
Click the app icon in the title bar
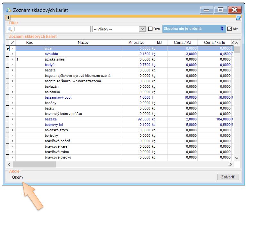[9, 10]
